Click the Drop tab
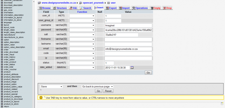The image size is (225, 108). click(167, 8)
